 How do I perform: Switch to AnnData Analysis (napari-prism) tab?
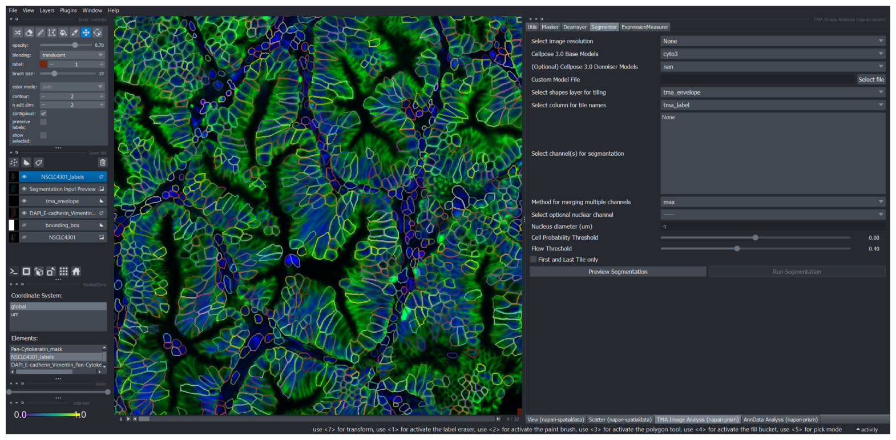780,419
